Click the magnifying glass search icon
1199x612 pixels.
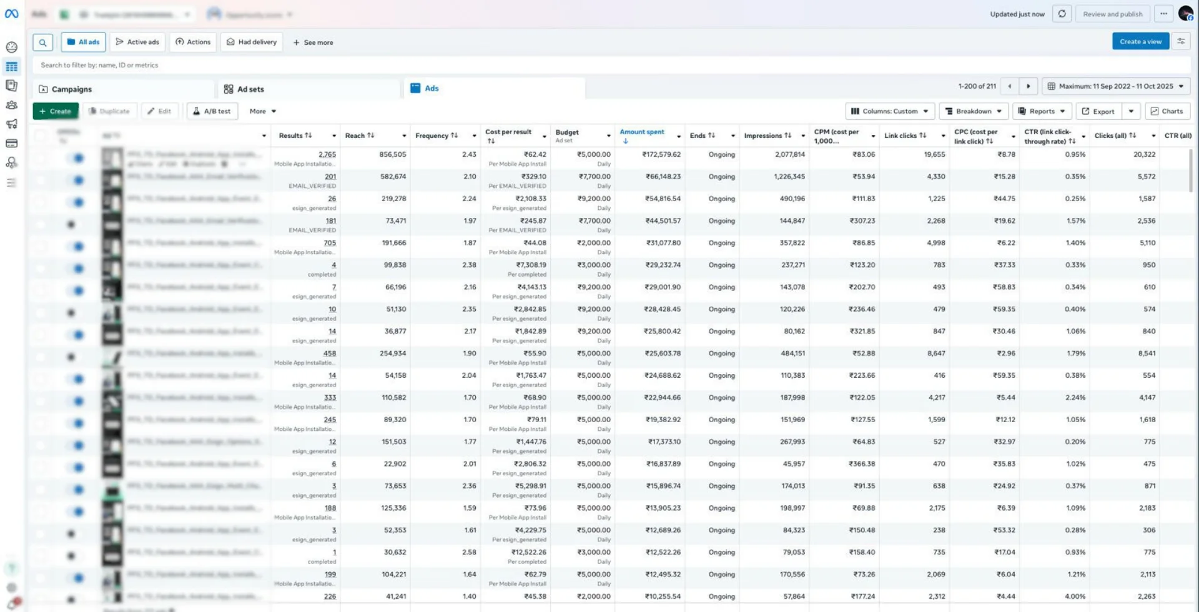click(42, 42)
